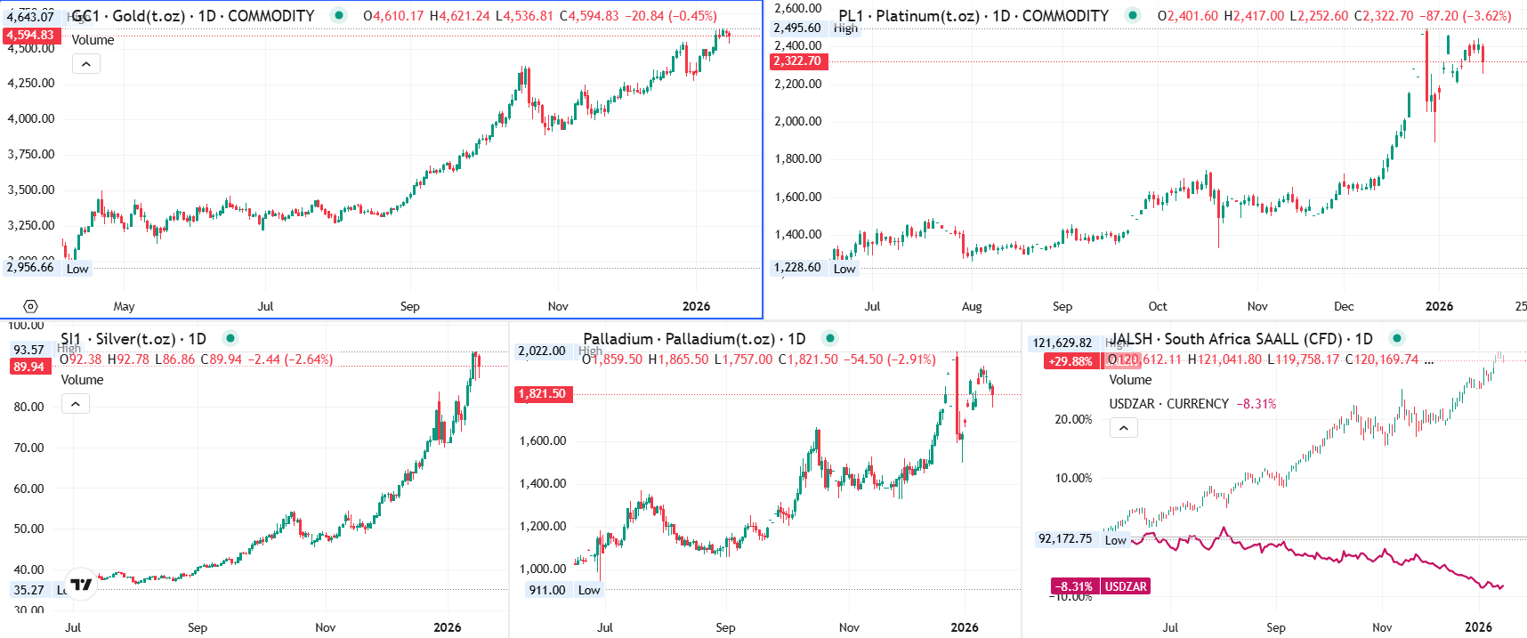Click the Palladium price label 1,821.50
Image resolution: width=1527 pixels, height=638 pixels.
coord(542,394)
